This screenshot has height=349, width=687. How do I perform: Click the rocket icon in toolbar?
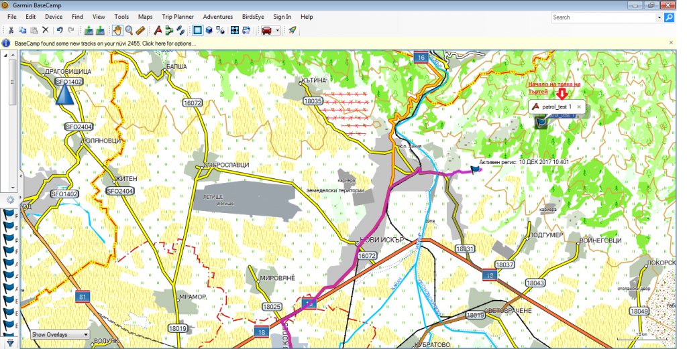pos(293,30)
